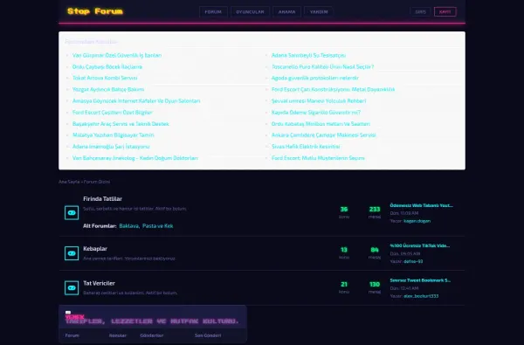
Task: Open last post Sınırsız Tweet Bookmark
Action: 420,280
